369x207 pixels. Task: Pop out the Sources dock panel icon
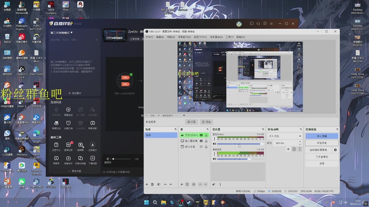(207, 129)
